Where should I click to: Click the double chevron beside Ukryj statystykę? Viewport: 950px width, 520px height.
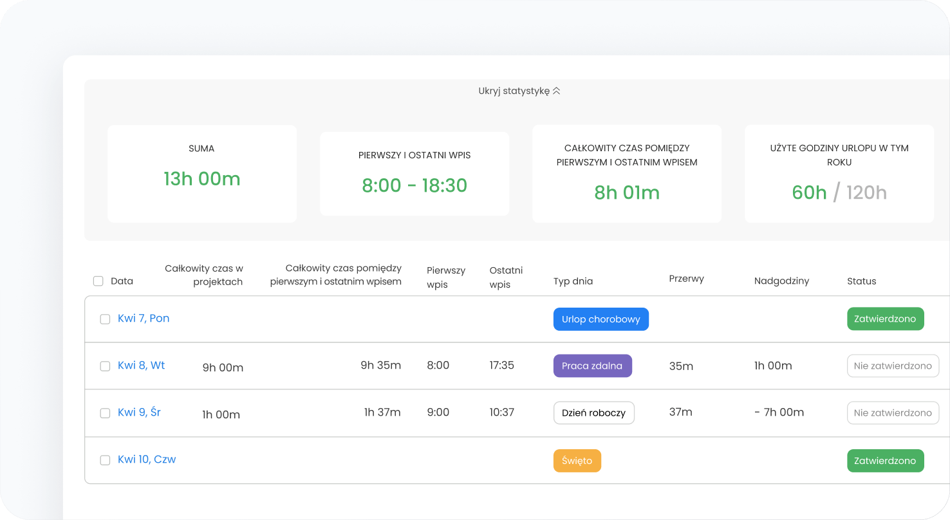557,91
